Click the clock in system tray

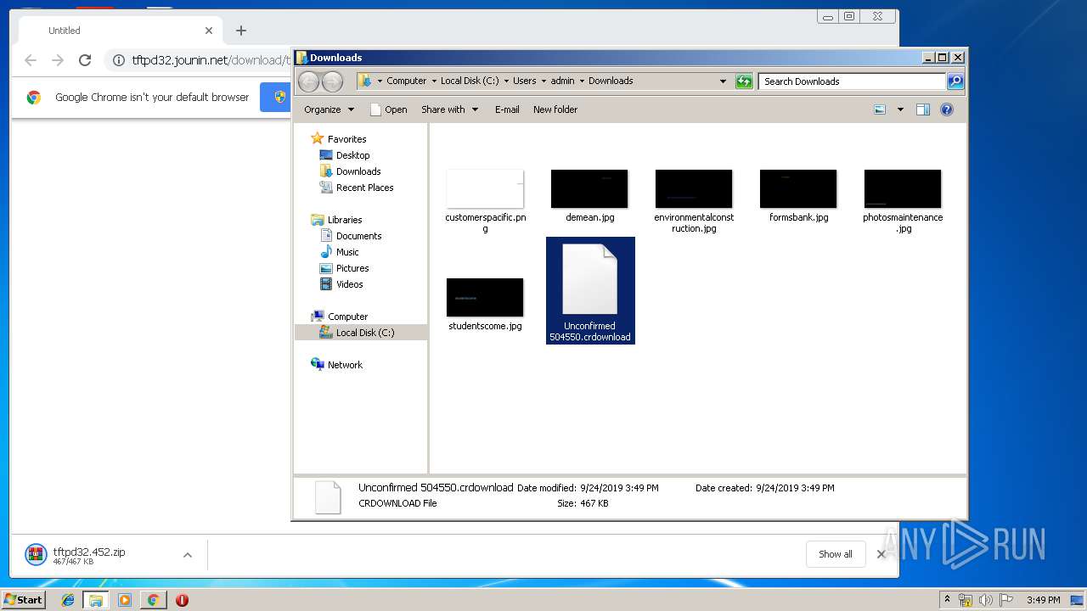tap(1043, 600)
